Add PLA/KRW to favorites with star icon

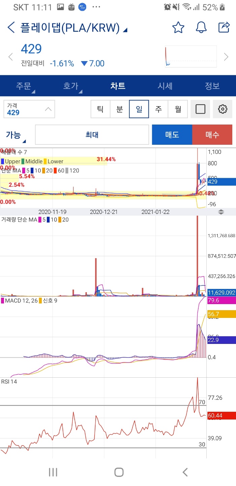coord(178,27)
